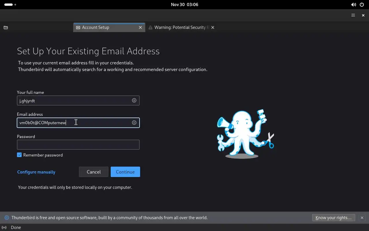Open the Thunderbird hamburger application menu
The height and width of the screenshot is (231, 369).
(x=353, y=15)
